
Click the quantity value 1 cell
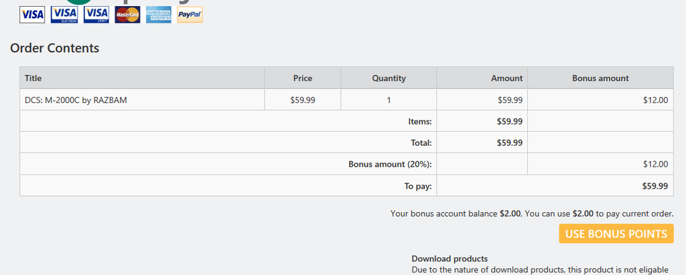pos(389,100)
